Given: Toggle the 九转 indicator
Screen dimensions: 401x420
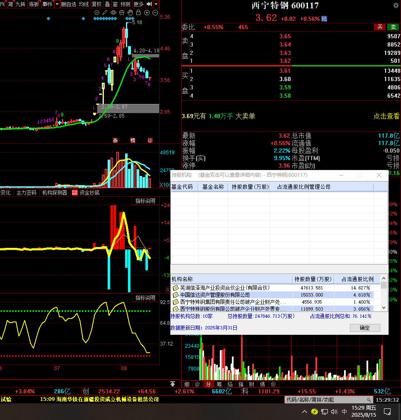Looking at the screenshot, I should pos(21,4).
